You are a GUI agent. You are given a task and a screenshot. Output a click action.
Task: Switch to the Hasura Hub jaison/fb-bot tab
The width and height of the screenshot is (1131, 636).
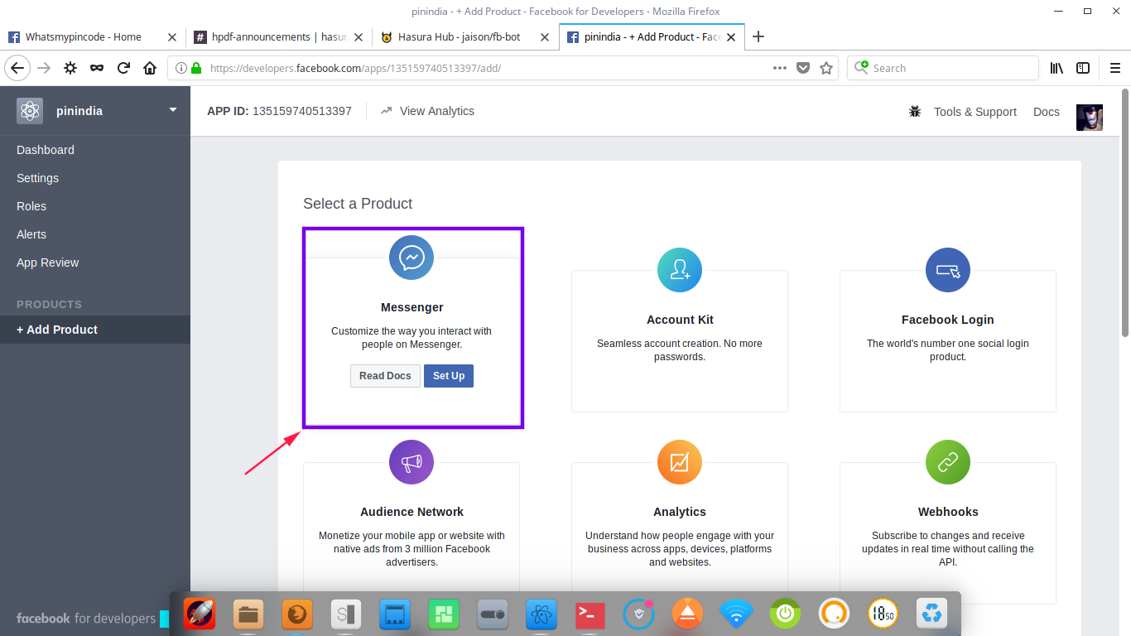(464, 36)
